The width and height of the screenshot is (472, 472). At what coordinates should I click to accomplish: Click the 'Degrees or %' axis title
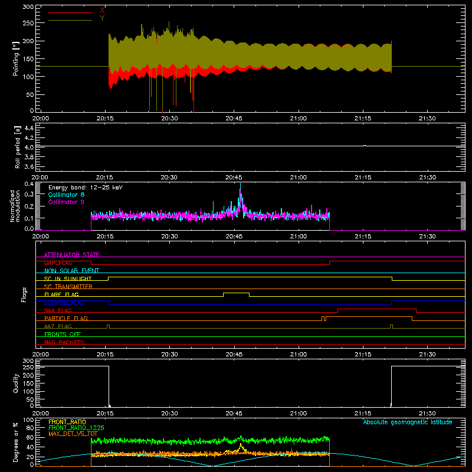(16, 442)
